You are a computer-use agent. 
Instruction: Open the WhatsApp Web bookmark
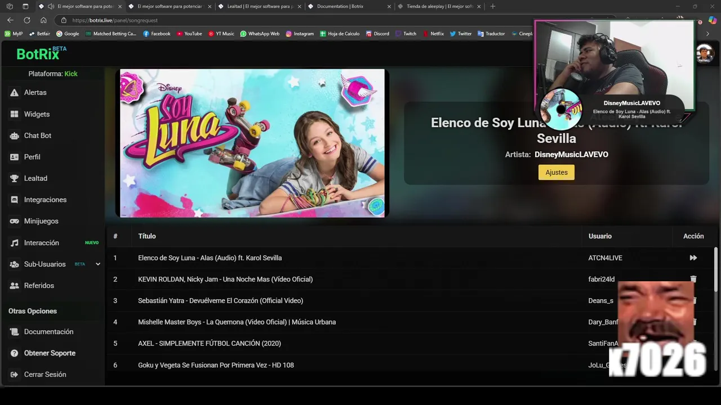(260, 34)
